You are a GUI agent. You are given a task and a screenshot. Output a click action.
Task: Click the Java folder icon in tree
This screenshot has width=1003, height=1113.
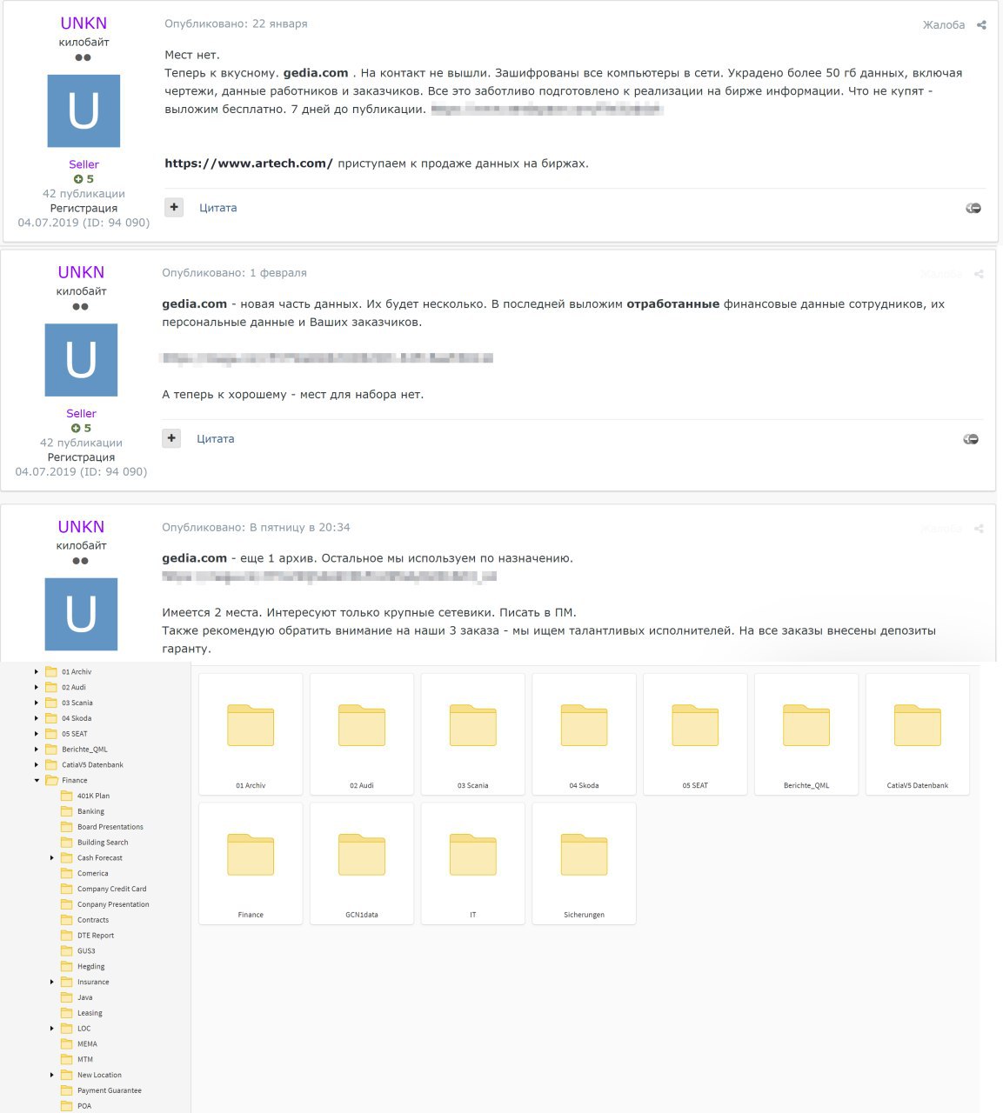67,997
